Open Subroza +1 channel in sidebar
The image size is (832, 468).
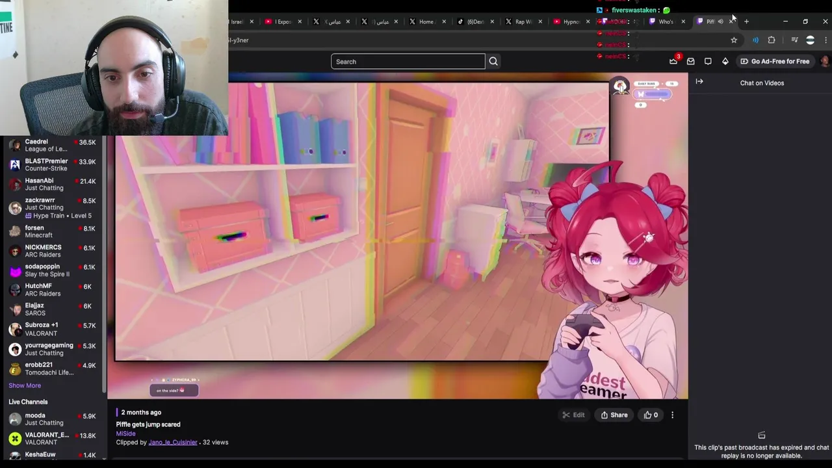(x=53, y=329)
